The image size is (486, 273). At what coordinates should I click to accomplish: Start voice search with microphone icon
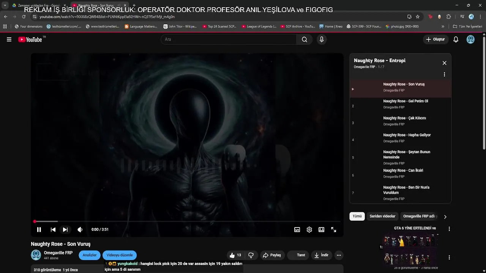[x=322, y=39]
